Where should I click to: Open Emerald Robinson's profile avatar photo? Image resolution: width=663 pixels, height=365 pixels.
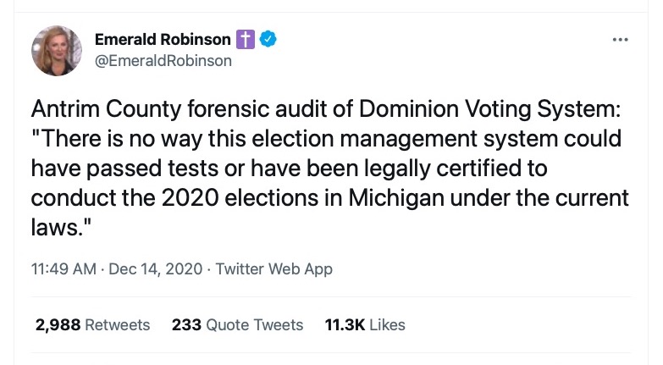pos(57,50)
